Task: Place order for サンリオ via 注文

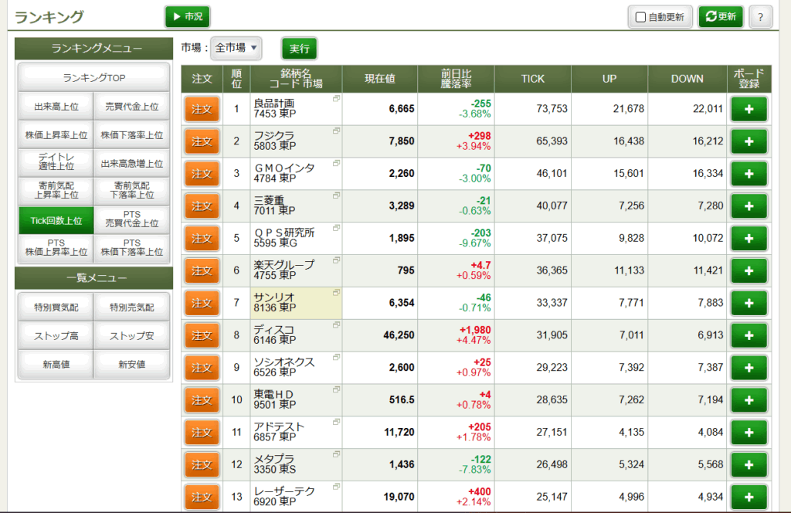Action: pyautogui.click(x=202, y=303)
